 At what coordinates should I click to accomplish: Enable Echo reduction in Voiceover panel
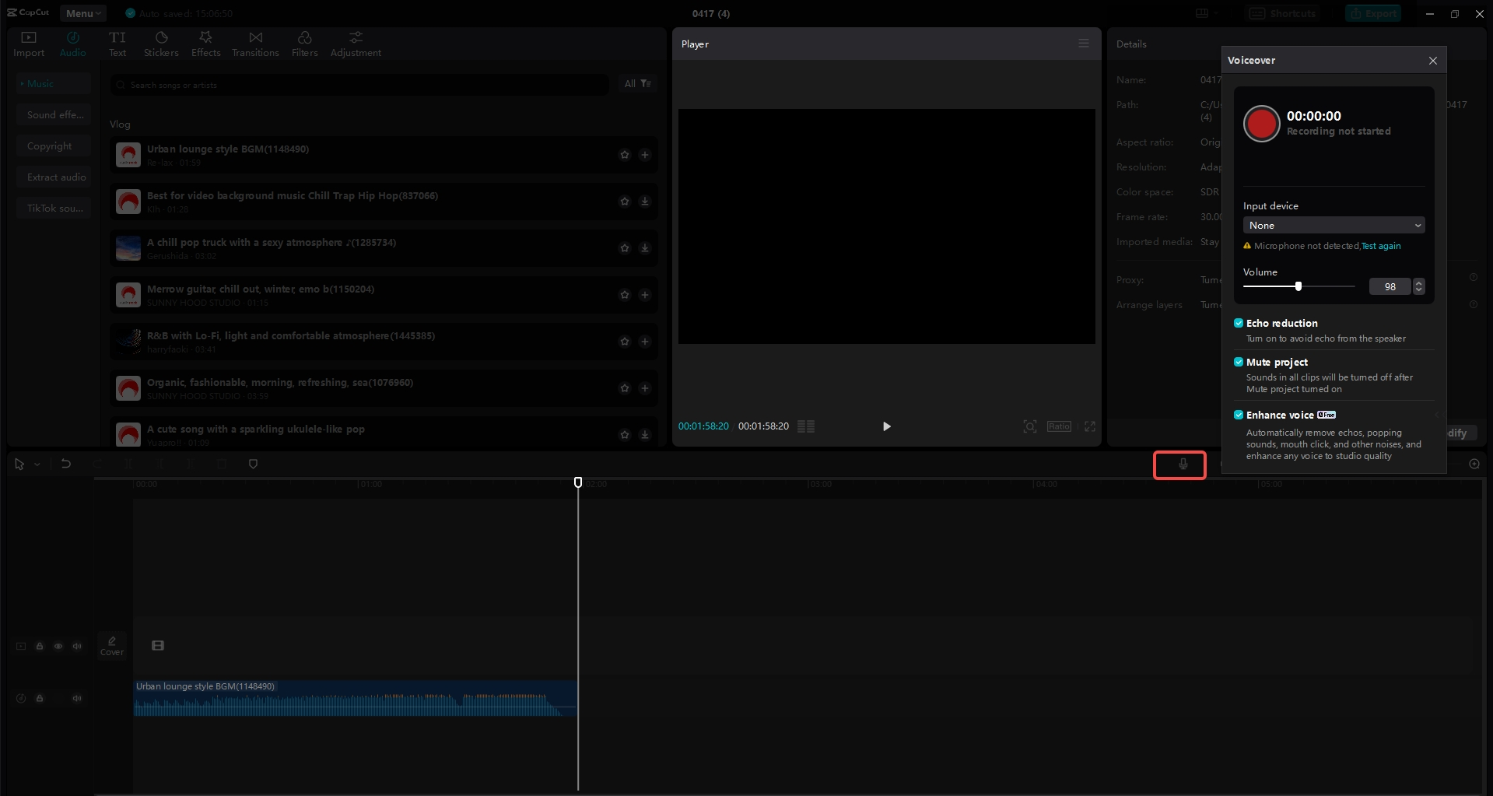pyautogui.click(x=1239, y=323)
